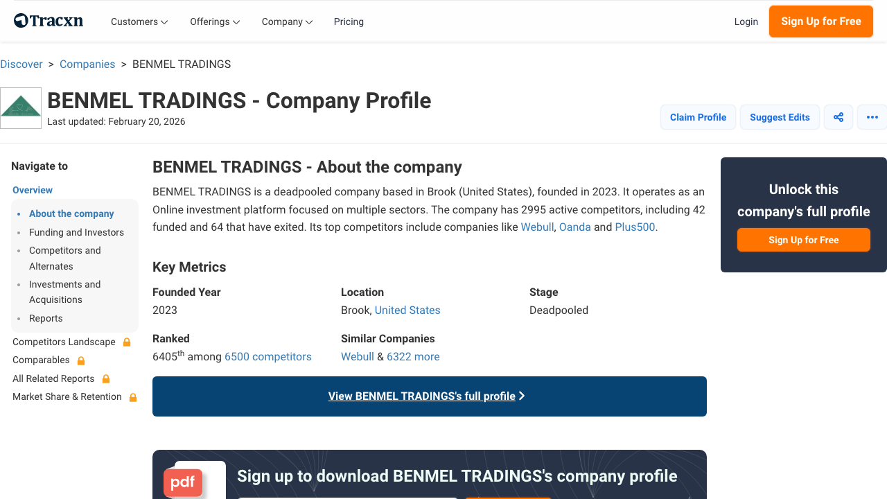887x499 pixels.
Task: Open Market Share & Retention section
Action: pos(67,396)
